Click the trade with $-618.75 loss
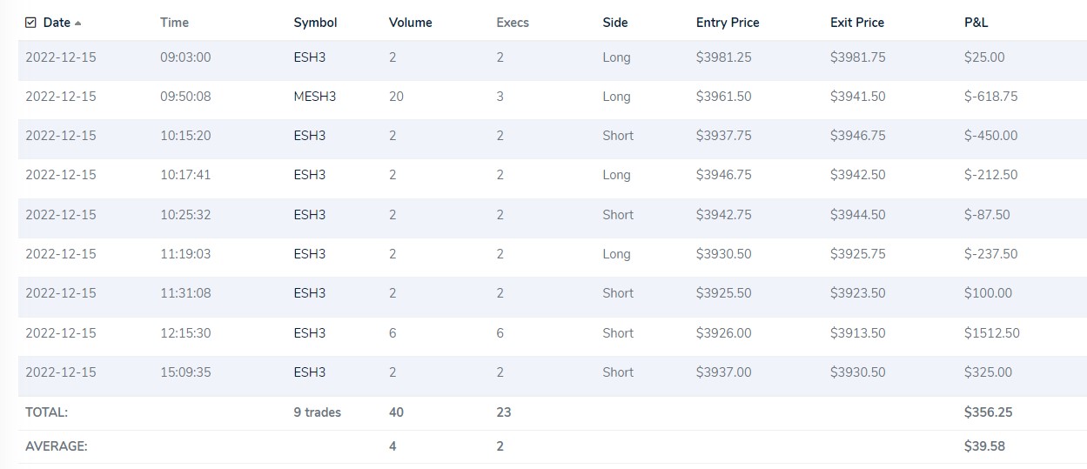 click(552, 97)
